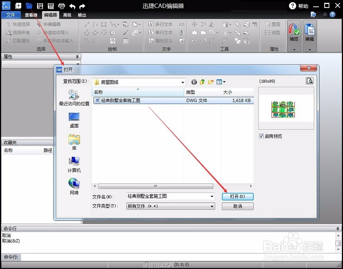
Task: Click the Mirror tool icon in 工具 group
Action: [211, 24]
